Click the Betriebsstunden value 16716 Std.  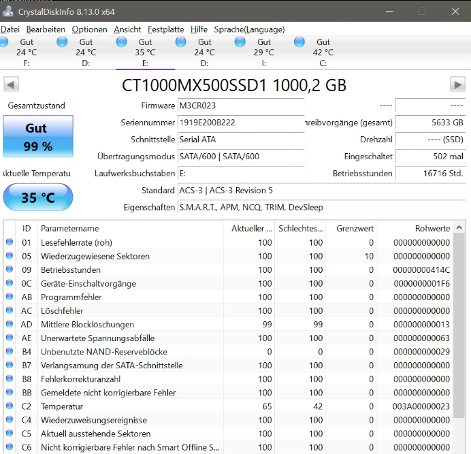click(430, 174)
